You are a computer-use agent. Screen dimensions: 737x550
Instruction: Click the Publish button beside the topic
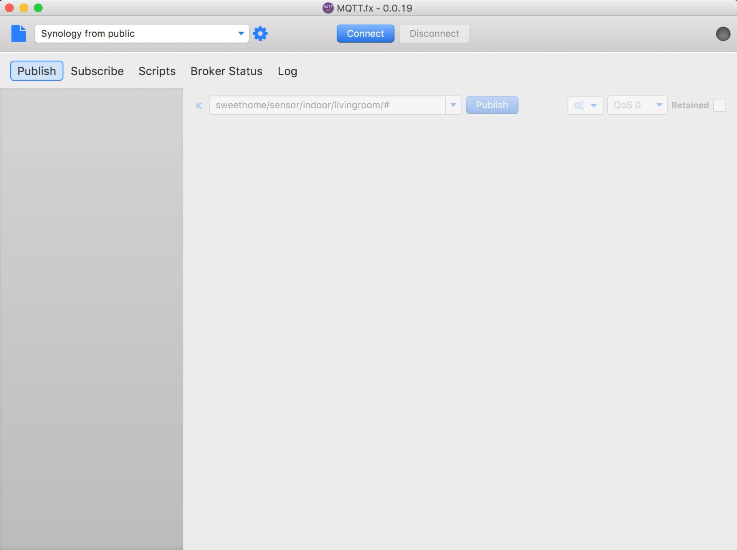pos(492,105)
